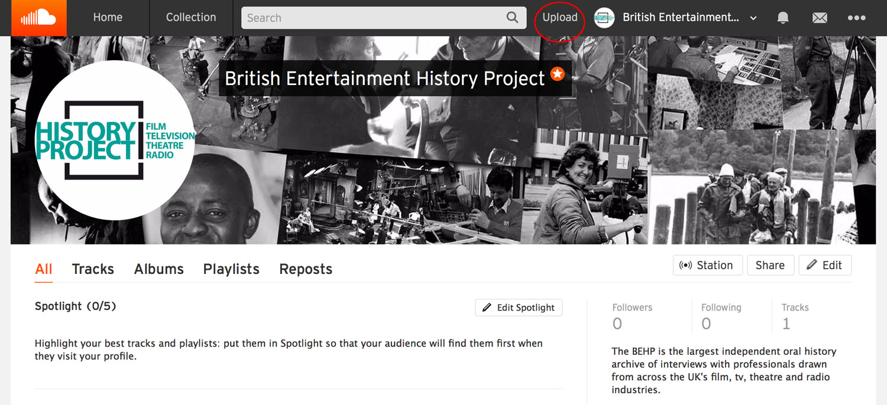The width and height of the screenshot is (887, 405).
Task: Open the notifications bell
Action: [783, 18]
